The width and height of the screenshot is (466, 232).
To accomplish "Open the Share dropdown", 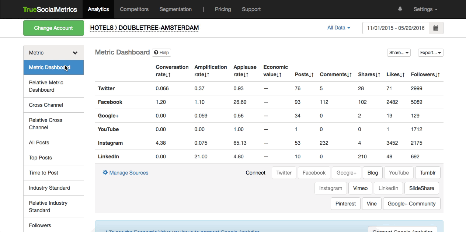I will click(x=399, y=53).
